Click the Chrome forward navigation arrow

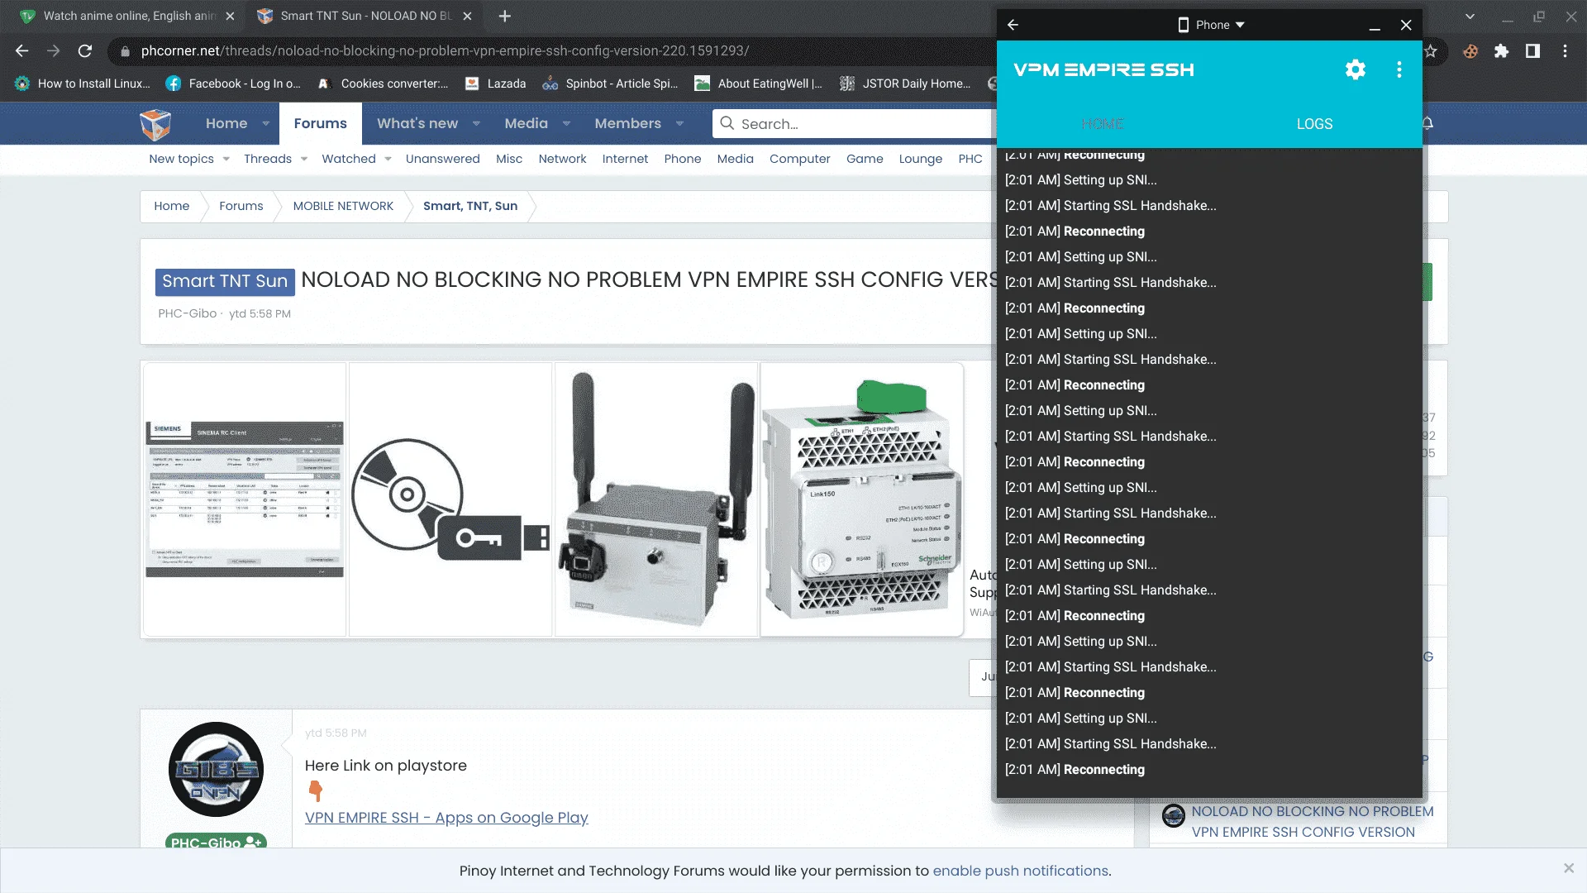tap(54, 51)
